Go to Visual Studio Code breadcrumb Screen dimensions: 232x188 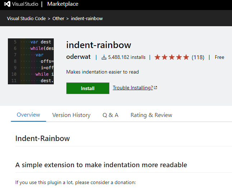[26, 19]
